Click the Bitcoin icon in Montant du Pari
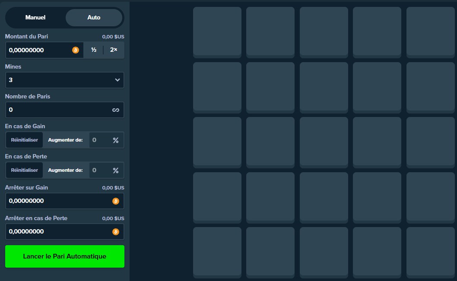Viewport: 457px width, 281px height. [x=76, y=50]
